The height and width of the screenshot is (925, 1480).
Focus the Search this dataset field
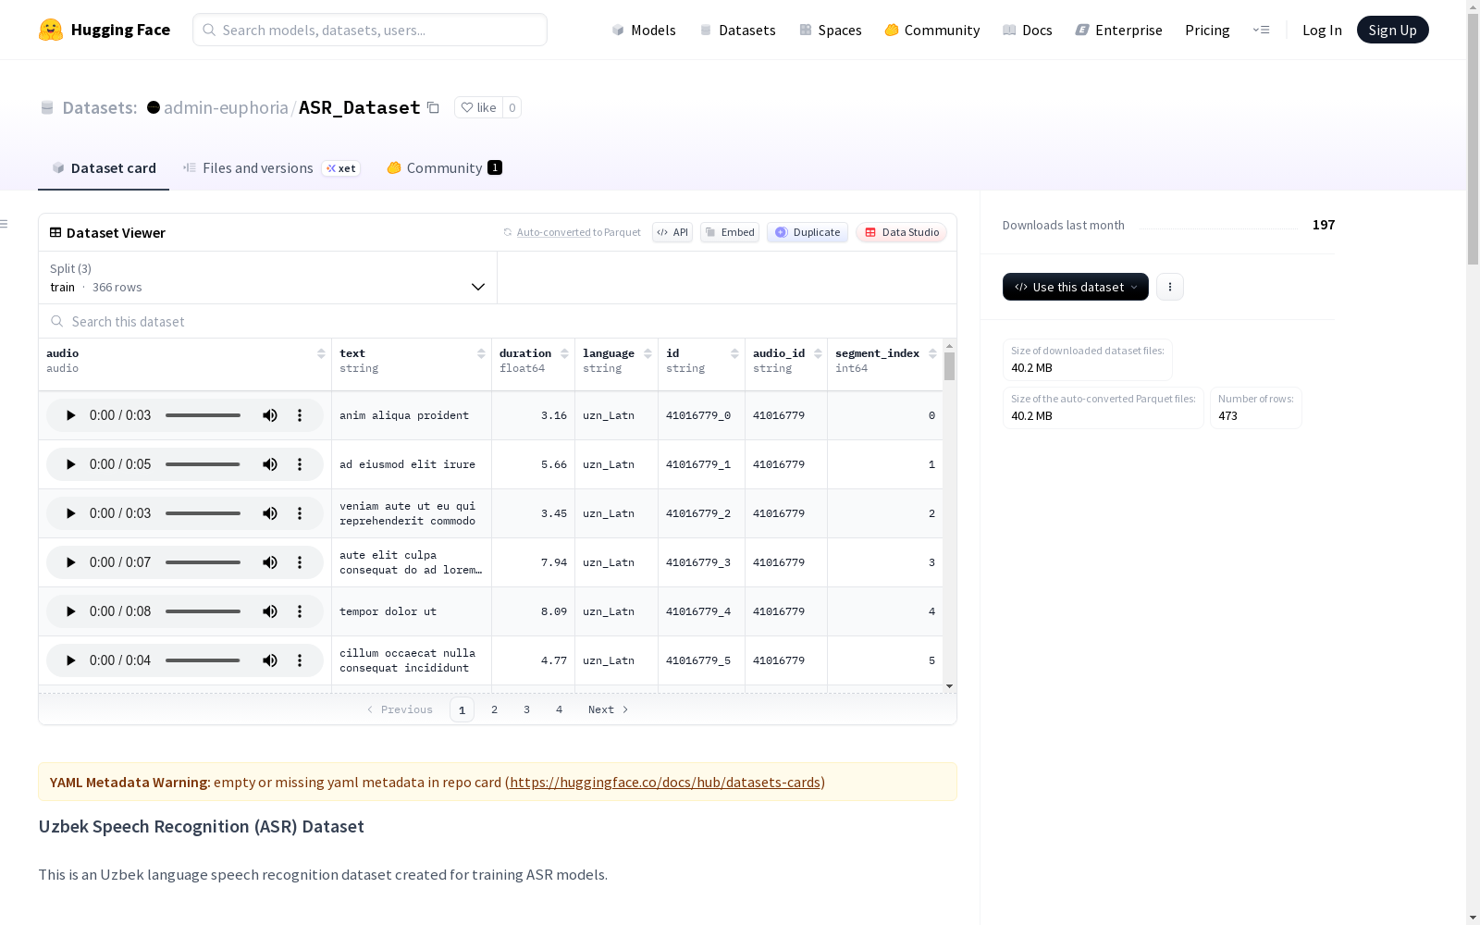point(498,321)
